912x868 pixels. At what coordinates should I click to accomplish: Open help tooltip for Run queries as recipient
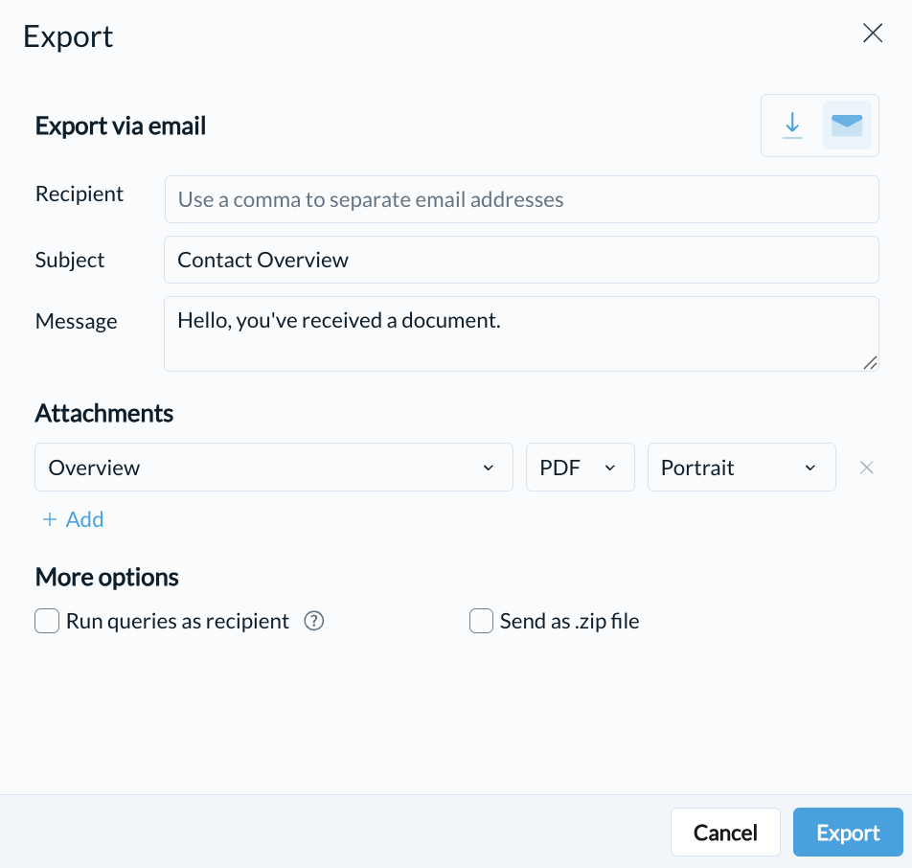pyautogui.click(x=313, y=621)
